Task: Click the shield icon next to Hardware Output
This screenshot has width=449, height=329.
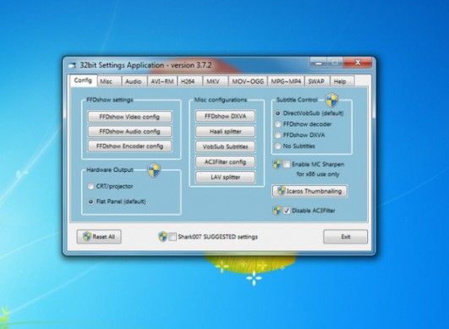Action: point(154,170)
